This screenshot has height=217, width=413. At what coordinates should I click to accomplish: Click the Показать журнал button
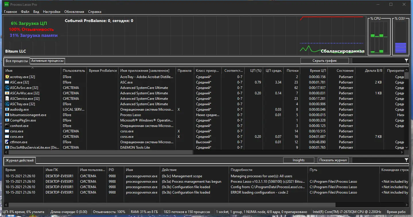click(333, 160)
